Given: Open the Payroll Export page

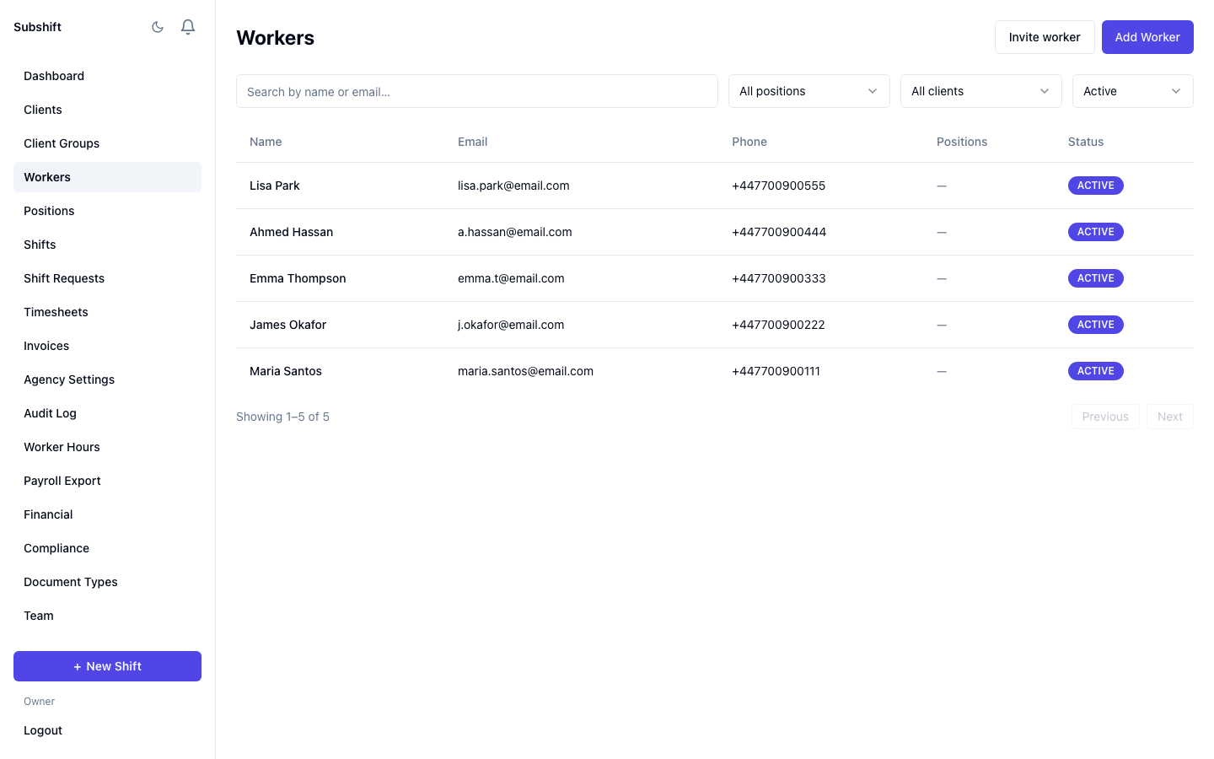Looking at the screenshot, I should click(62, 481).
